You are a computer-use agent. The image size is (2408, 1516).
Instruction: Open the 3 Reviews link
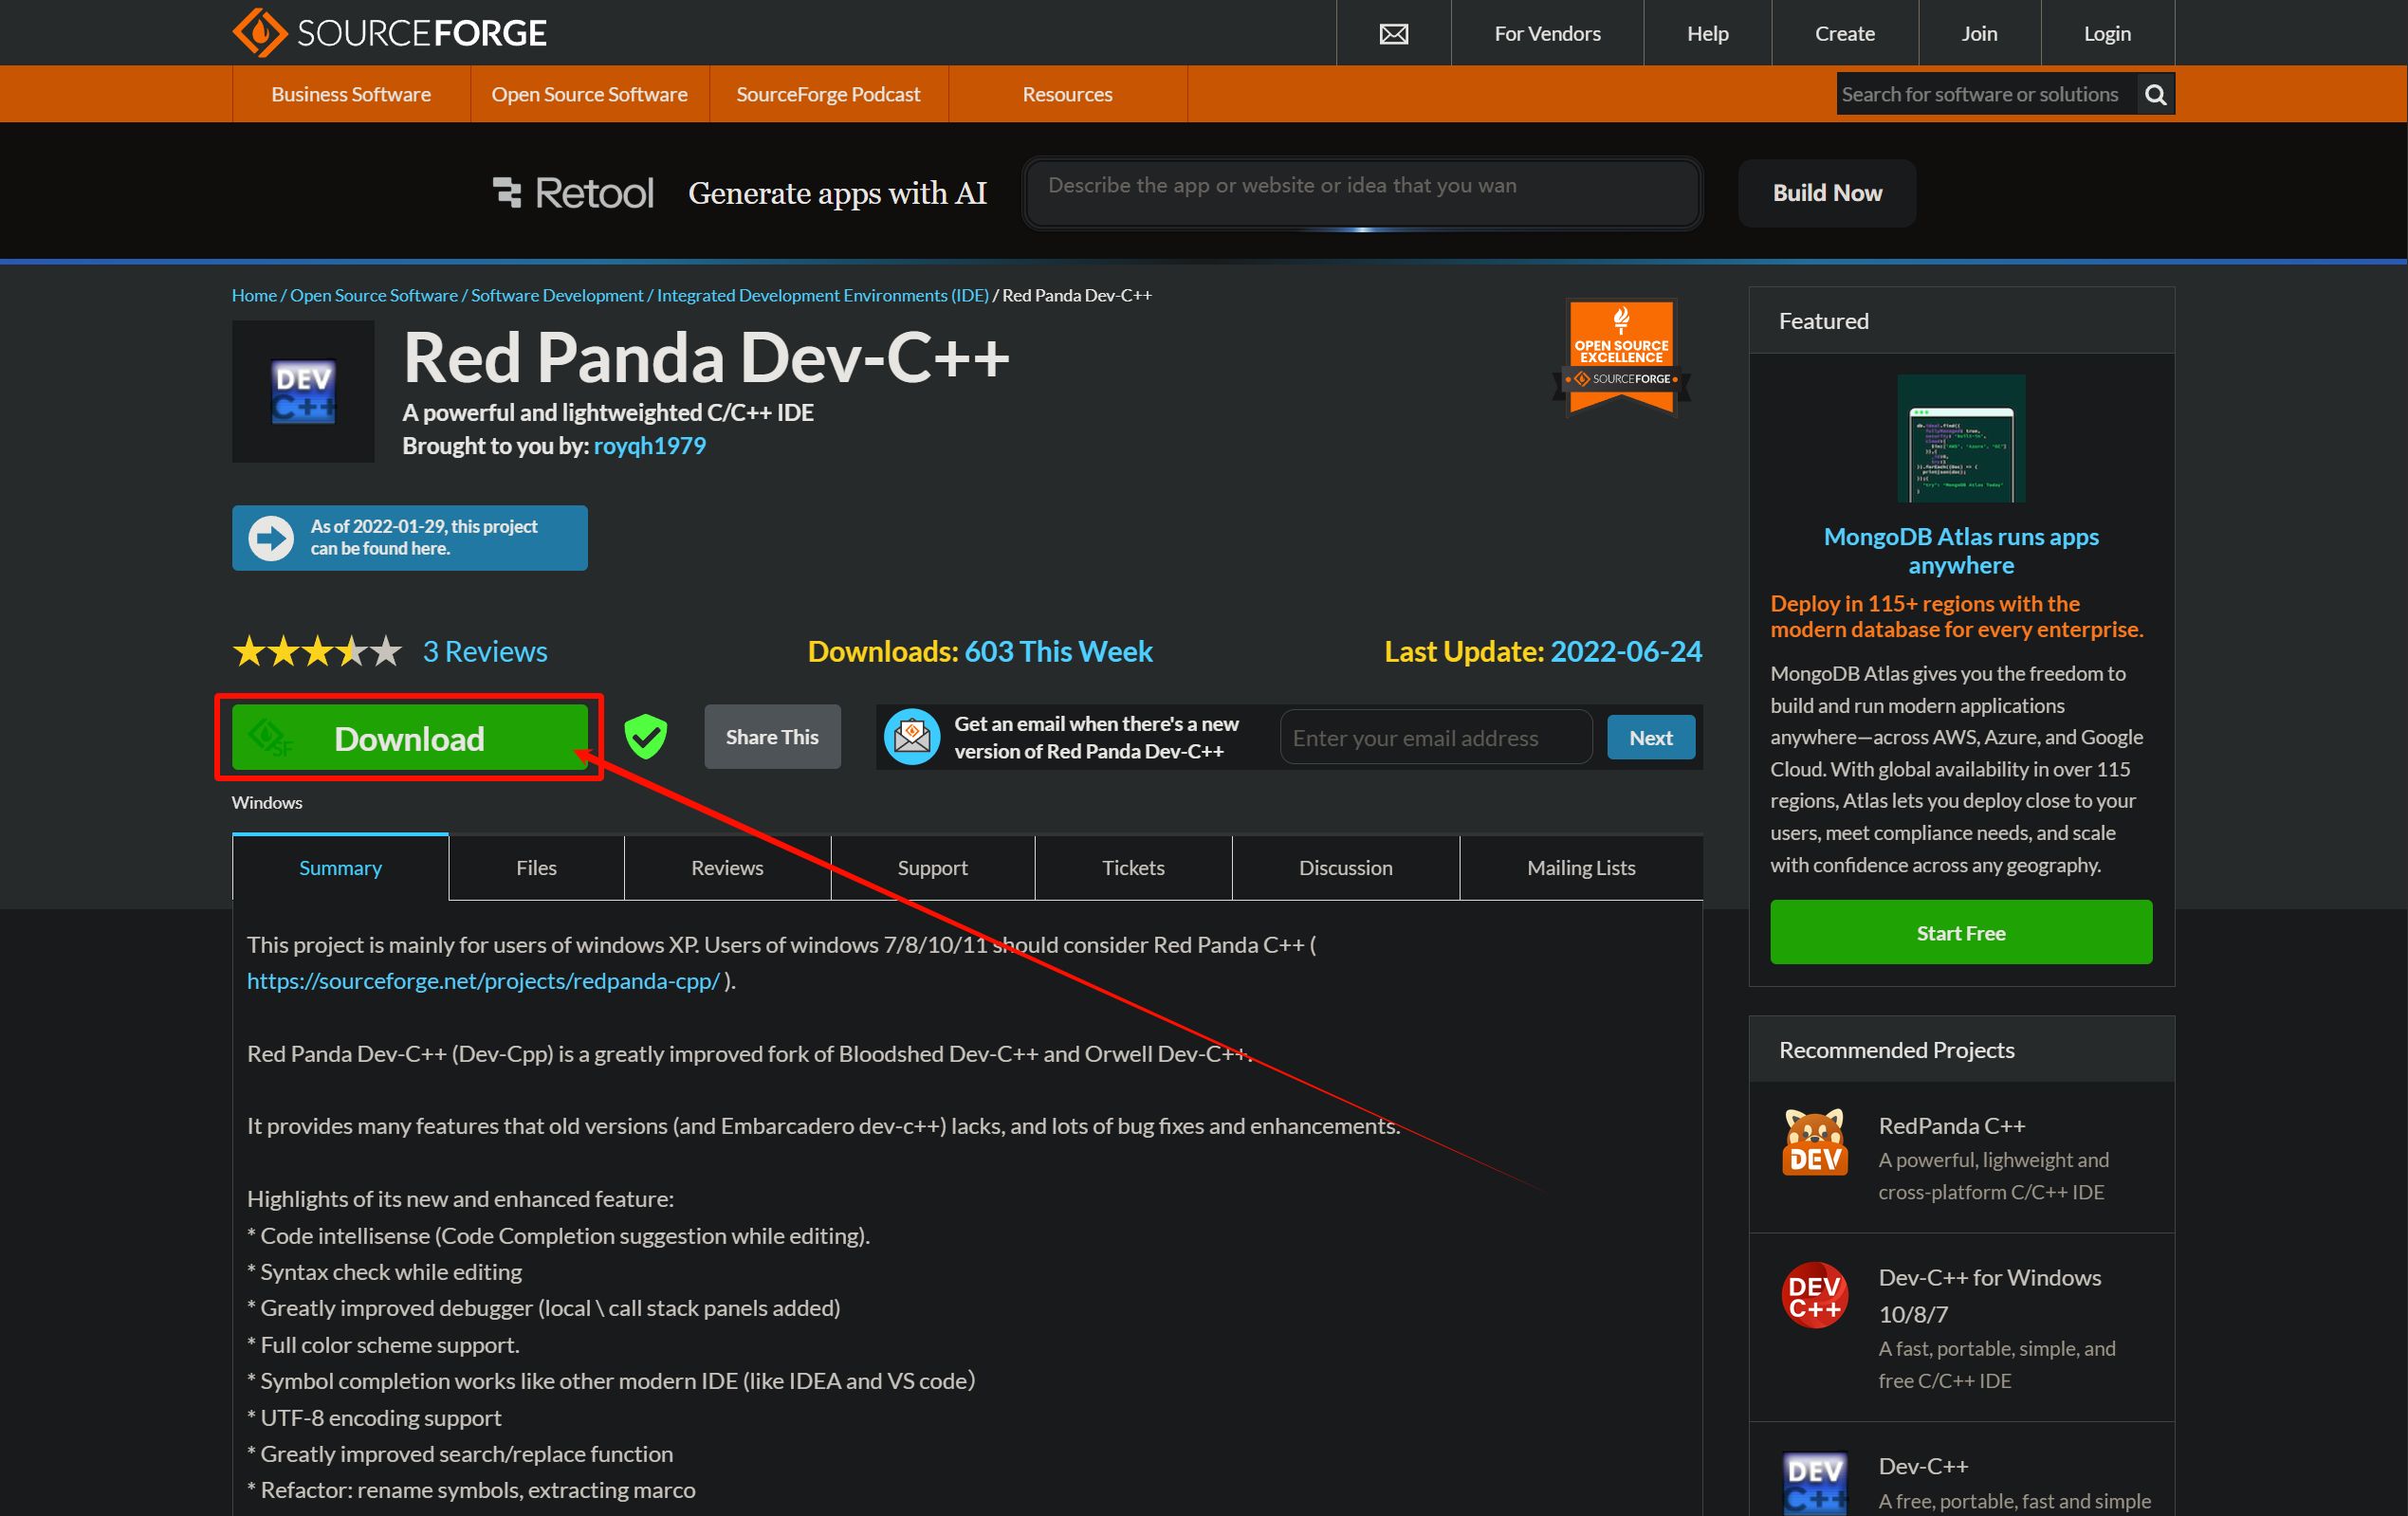point(485,652)
